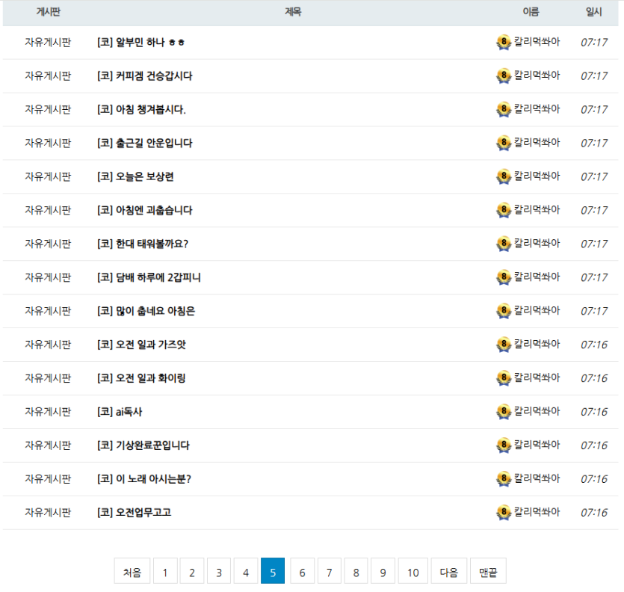Click the 제목 column header
Screen dimensions: 624x592
(293, 12)
